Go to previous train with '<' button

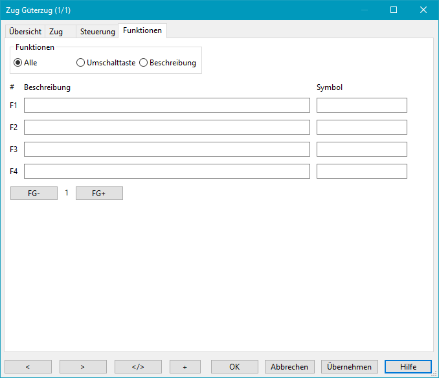pyautogui.click(x=27, y=367)
